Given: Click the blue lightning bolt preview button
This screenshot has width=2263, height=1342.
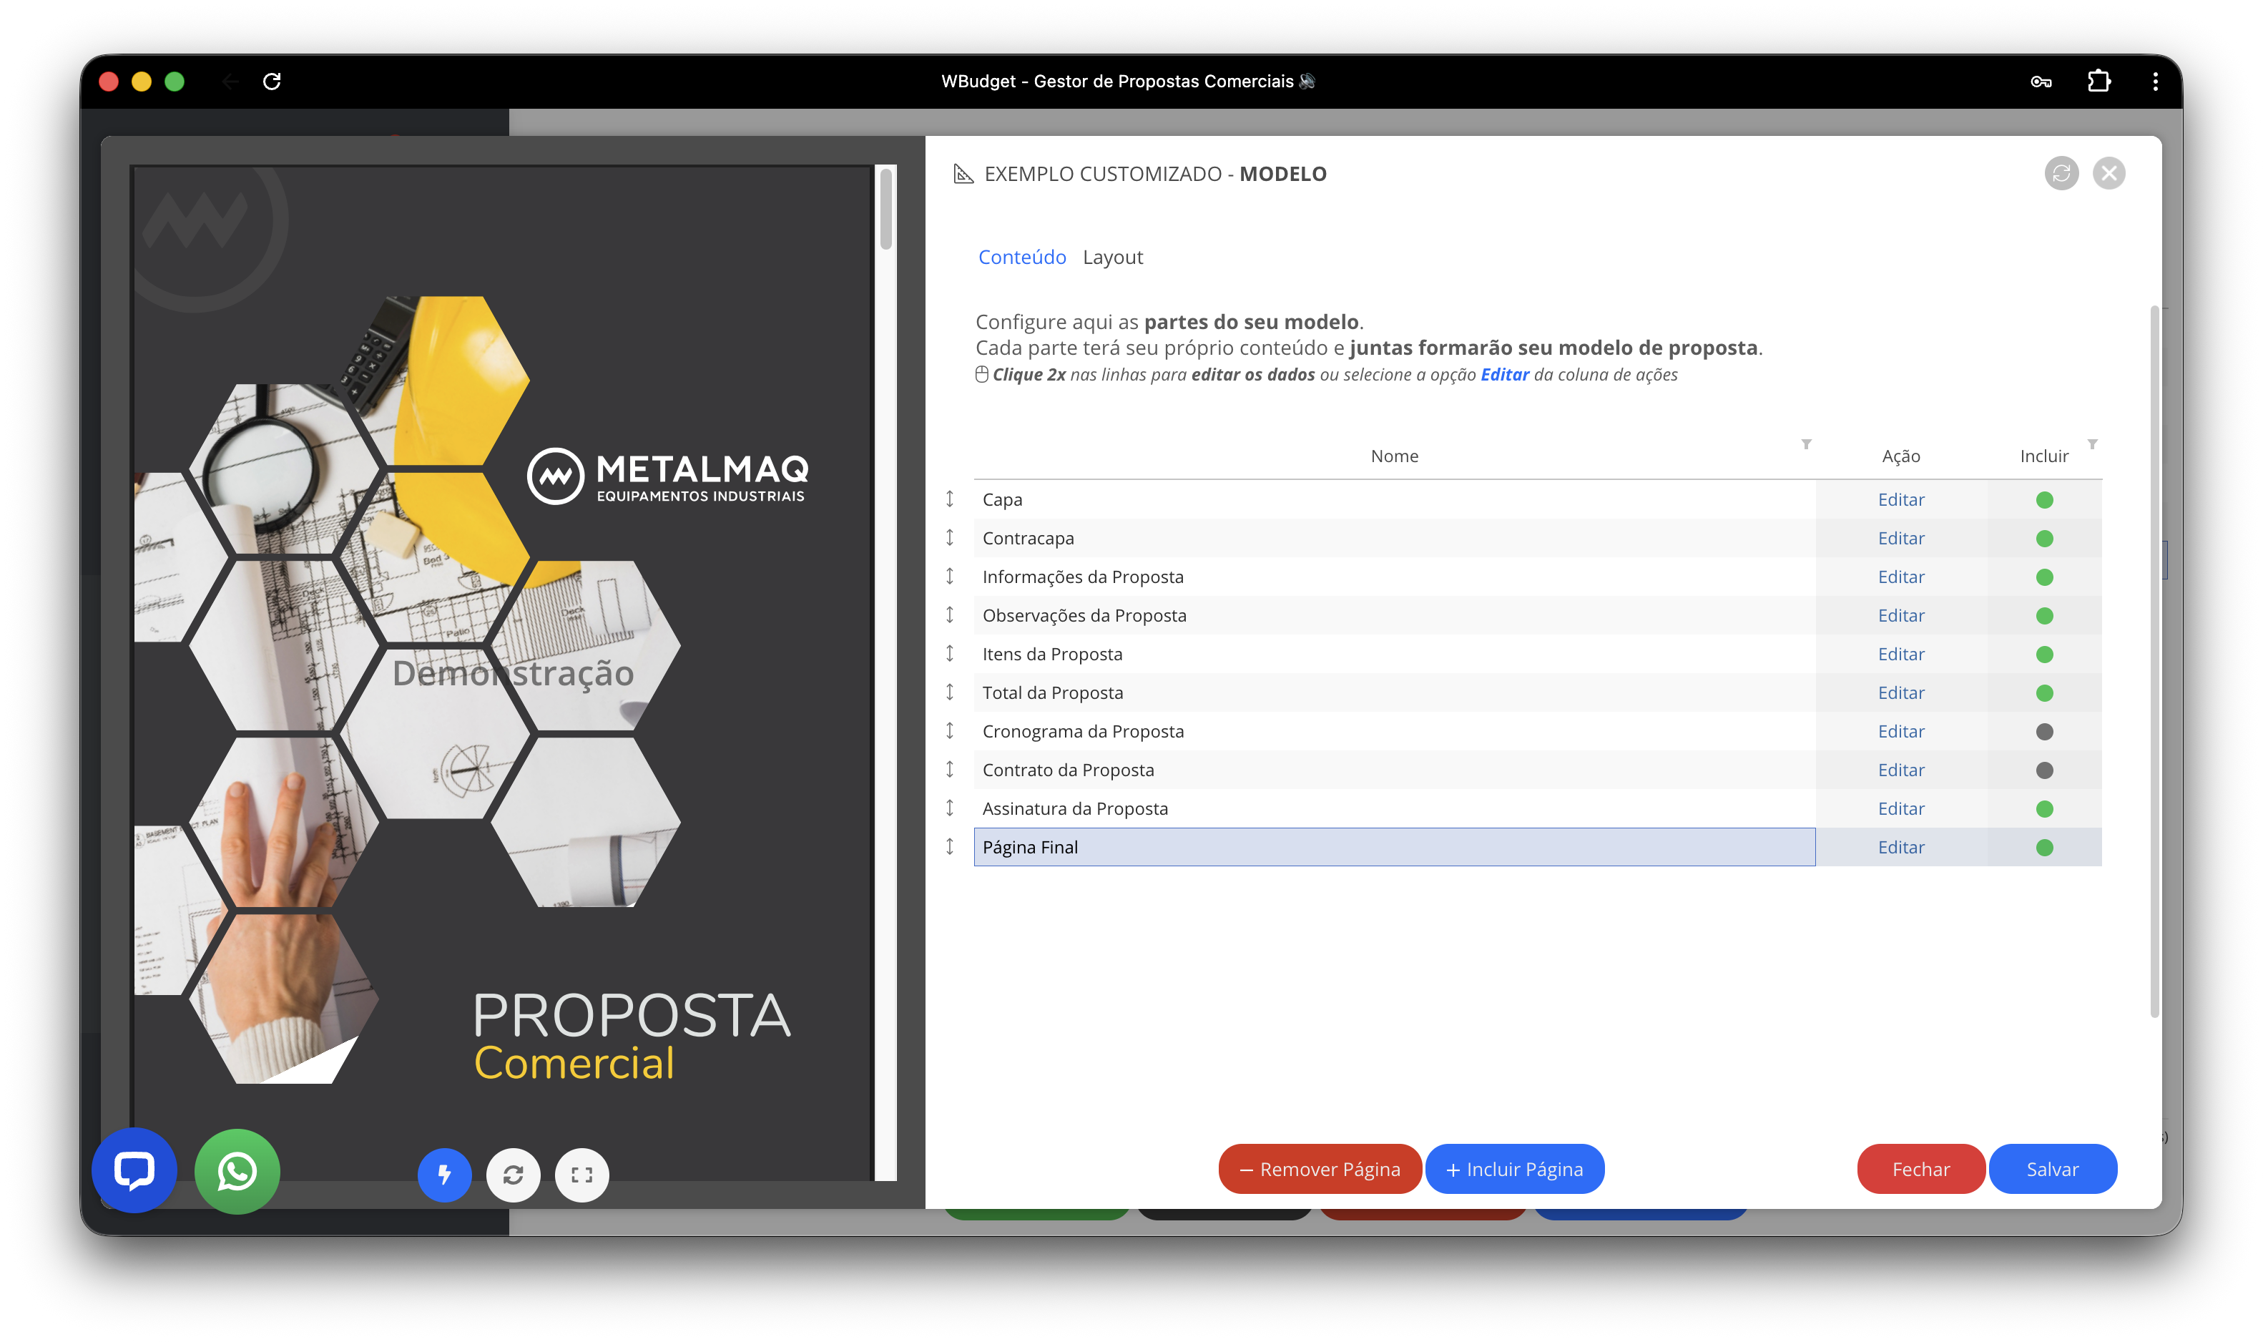Looking at the screenshot, I should [444, 1175].
